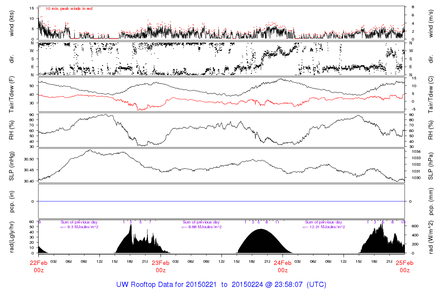The height and width of the screenshot is (302, 443).
Task: Select the "8.88 MJoules/m^2" daily sum text
Action: 205,227
